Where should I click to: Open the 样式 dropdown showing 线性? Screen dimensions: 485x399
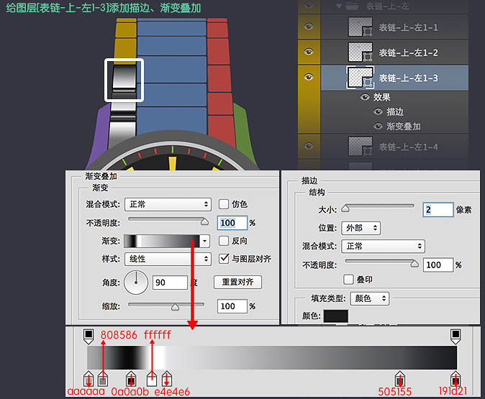(x=168, y=259)
